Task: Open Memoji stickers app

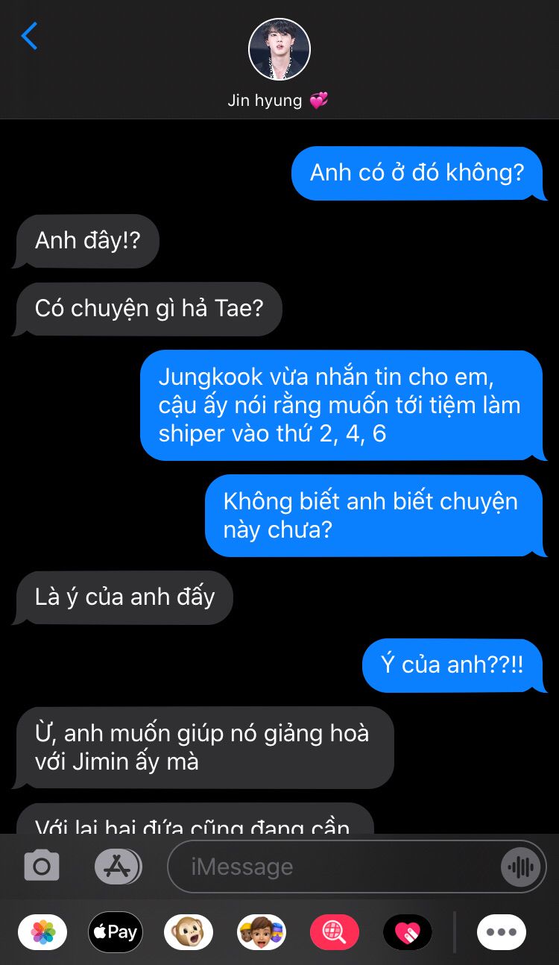Action: point(262,931)
